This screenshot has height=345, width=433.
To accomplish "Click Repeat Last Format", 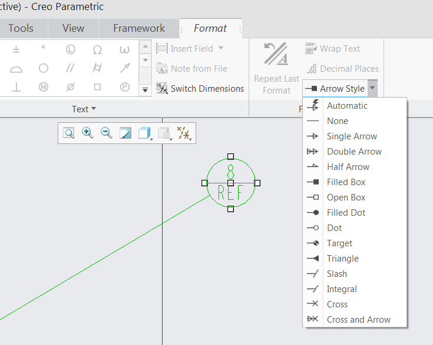I will 276,68.
